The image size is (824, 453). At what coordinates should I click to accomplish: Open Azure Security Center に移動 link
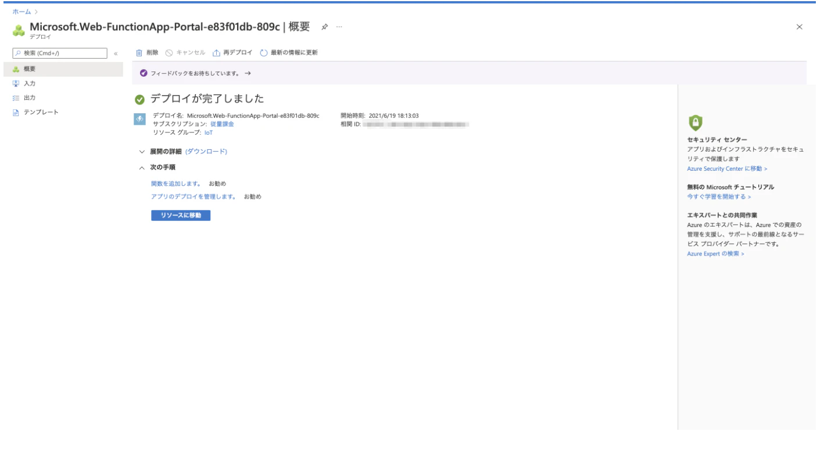click(x=727, y=168)
